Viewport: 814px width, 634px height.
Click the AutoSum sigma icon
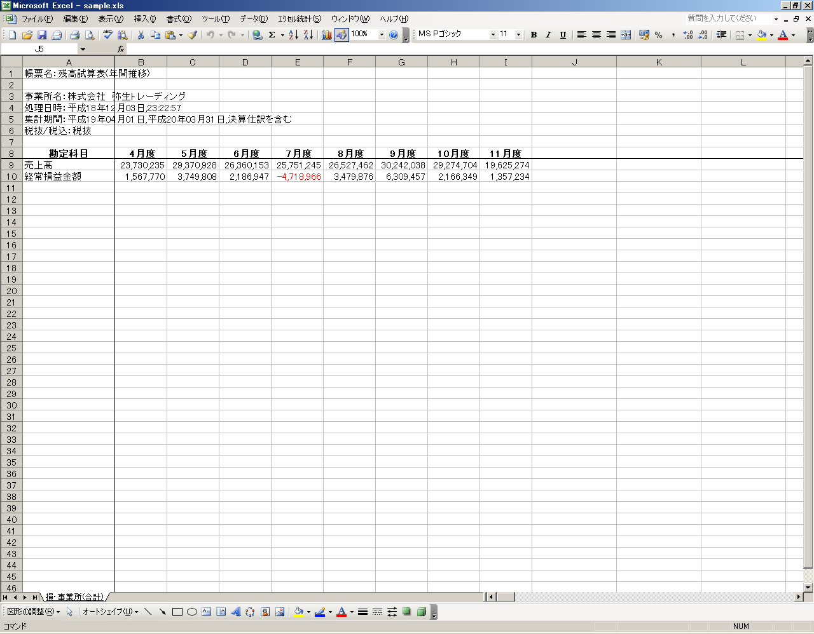[272, 35]
